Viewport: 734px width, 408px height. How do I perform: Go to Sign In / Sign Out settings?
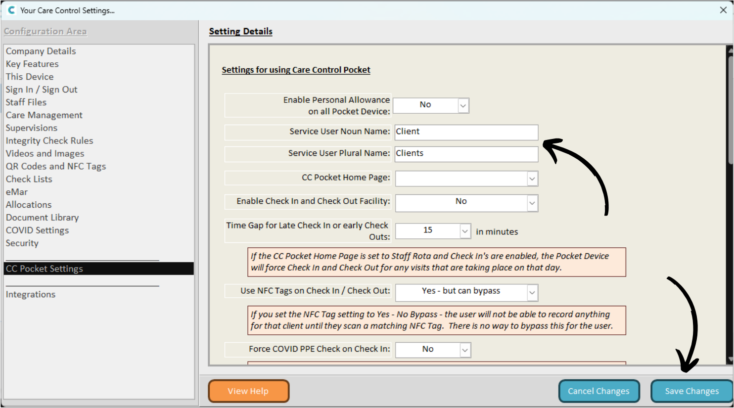[42, 90]
